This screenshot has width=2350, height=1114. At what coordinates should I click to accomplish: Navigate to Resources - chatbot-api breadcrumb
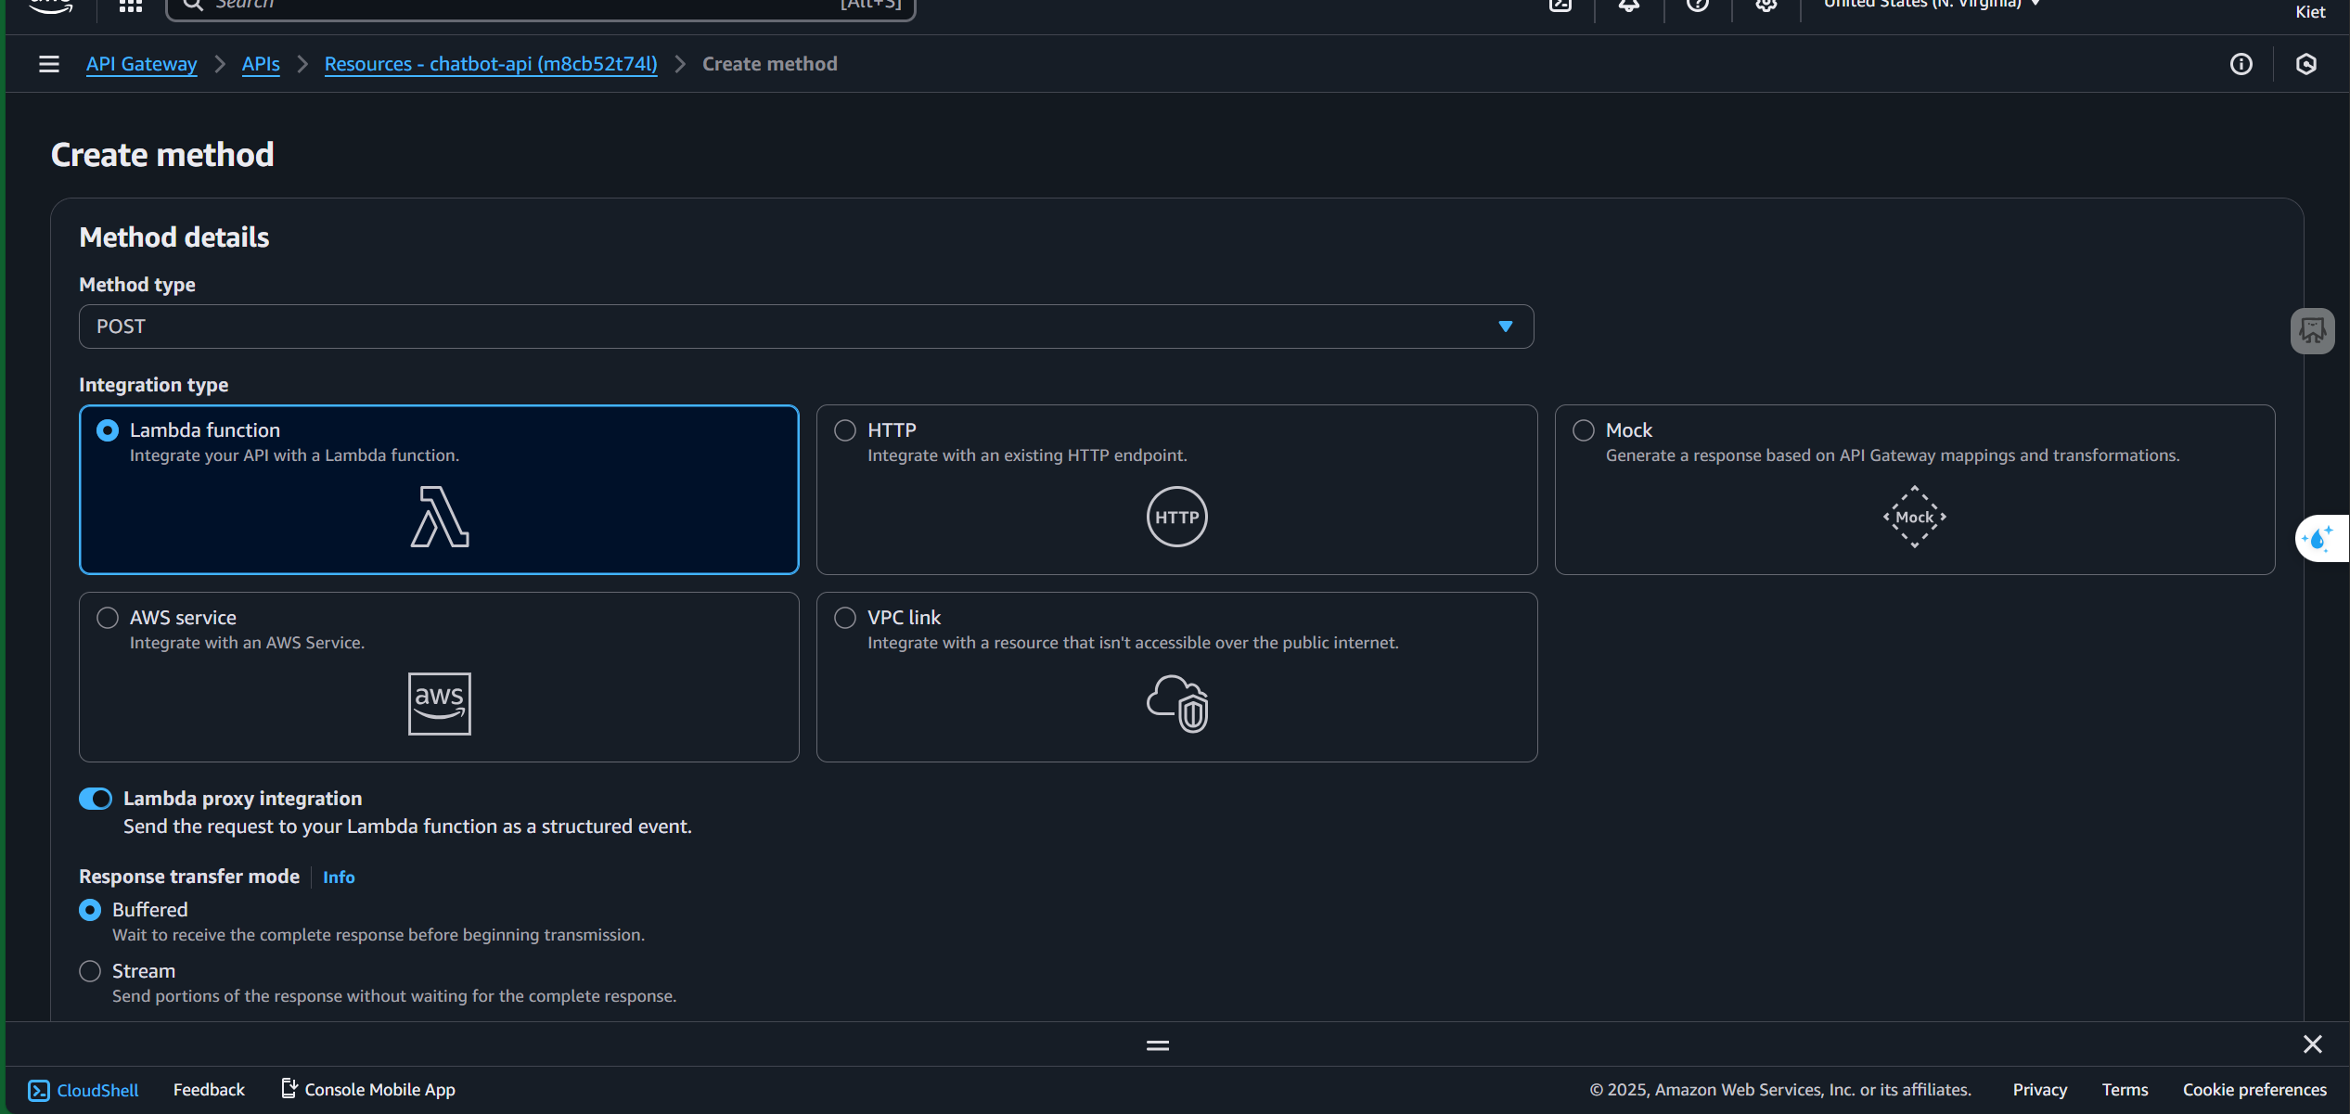[x=490, y=64]
